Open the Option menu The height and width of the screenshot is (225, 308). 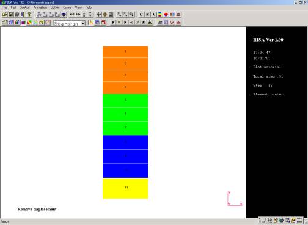point(55,7)
